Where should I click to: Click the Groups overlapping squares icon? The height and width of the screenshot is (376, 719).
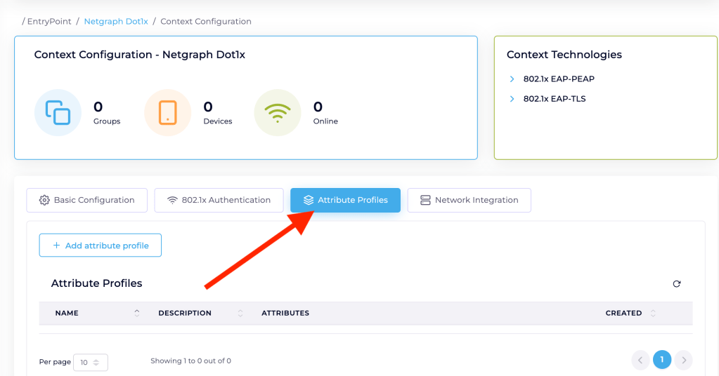pos(58,112)
